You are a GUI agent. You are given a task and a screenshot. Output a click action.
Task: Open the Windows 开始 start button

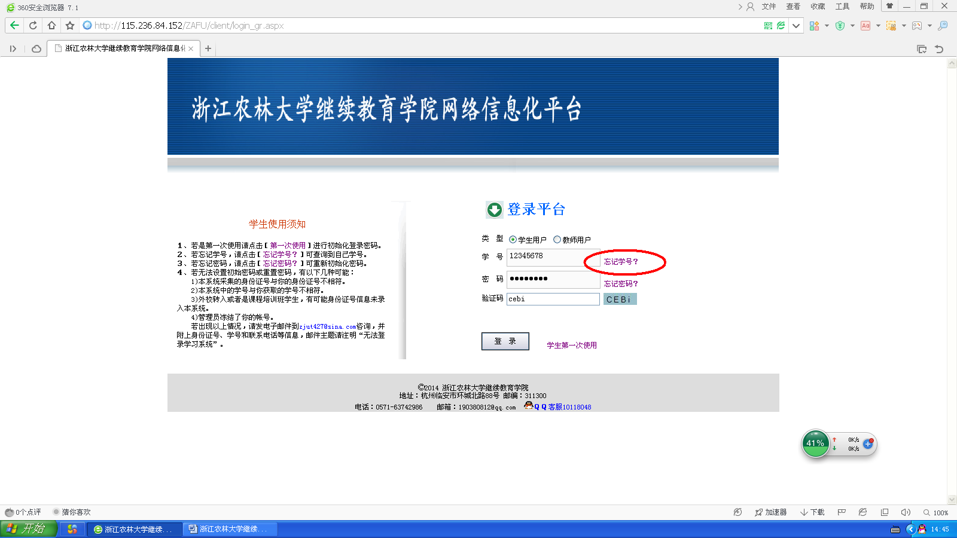pyautogui.click(x=29, y=529)
